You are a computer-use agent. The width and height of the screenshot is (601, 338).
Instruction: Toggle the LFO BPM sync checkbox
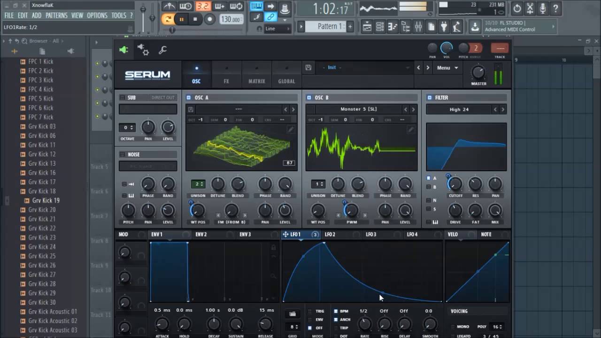click(336, 311)
